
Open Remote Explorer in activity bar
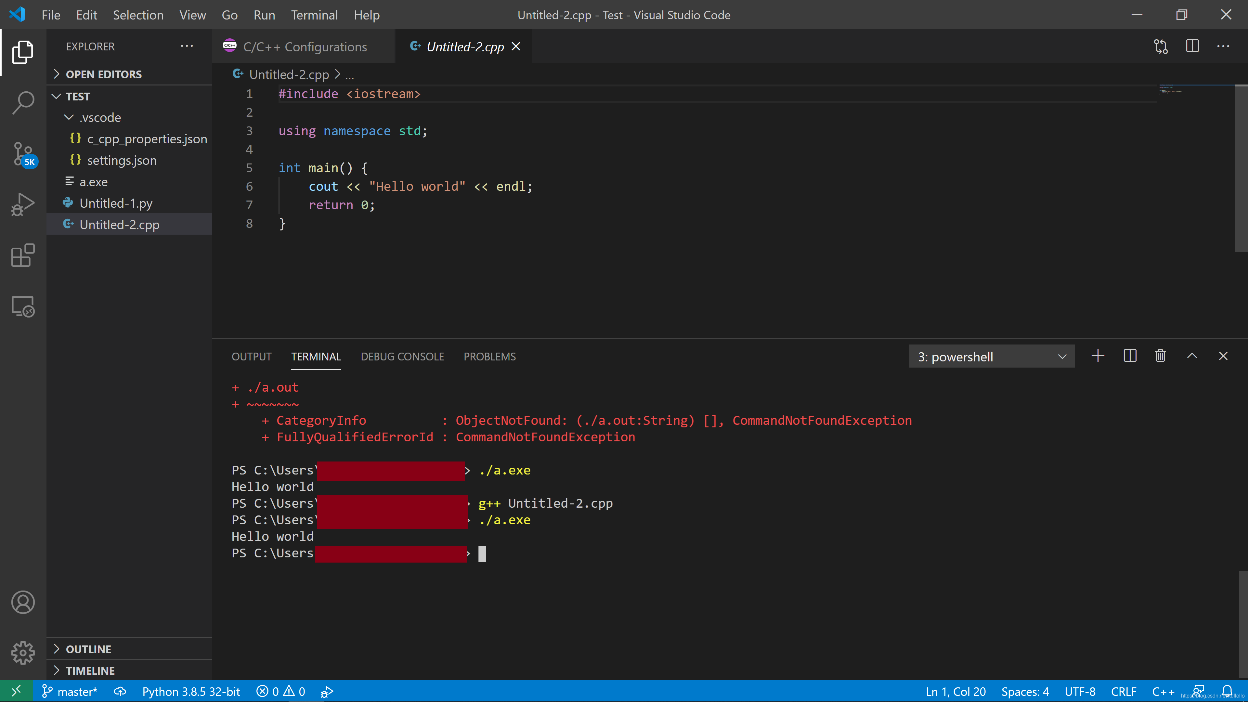pos(23,307)
